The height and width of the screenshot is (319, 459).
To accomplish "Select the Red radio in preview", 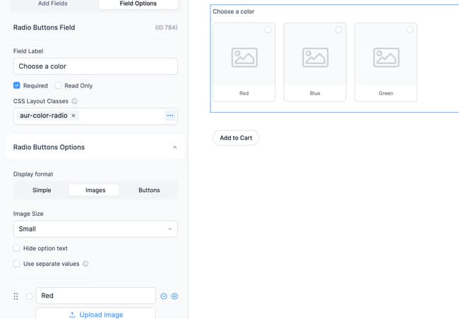I will tap(268, 30).
